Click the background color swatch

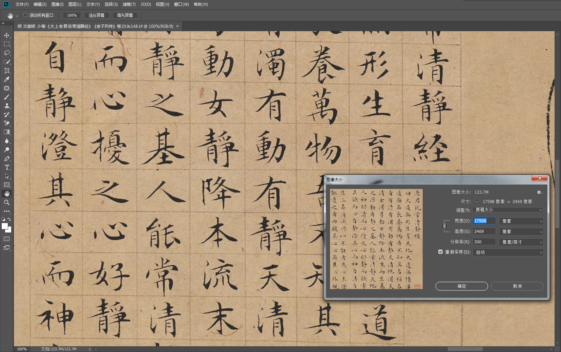click(x=9, y=230)
